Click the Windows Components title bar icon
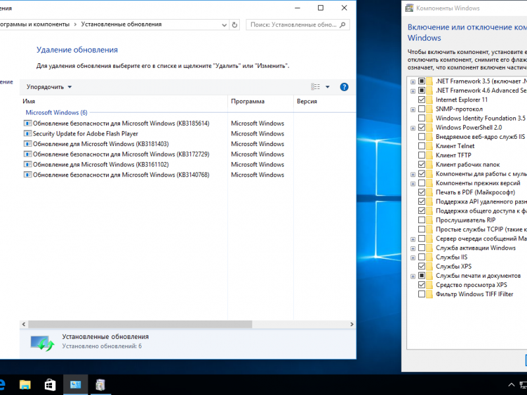Viewport: 527px width, 395px height. (409, 8)
